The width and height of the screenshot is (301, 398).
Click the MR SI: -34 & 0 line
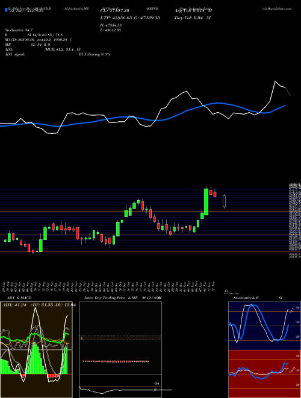tap(27, 45)
